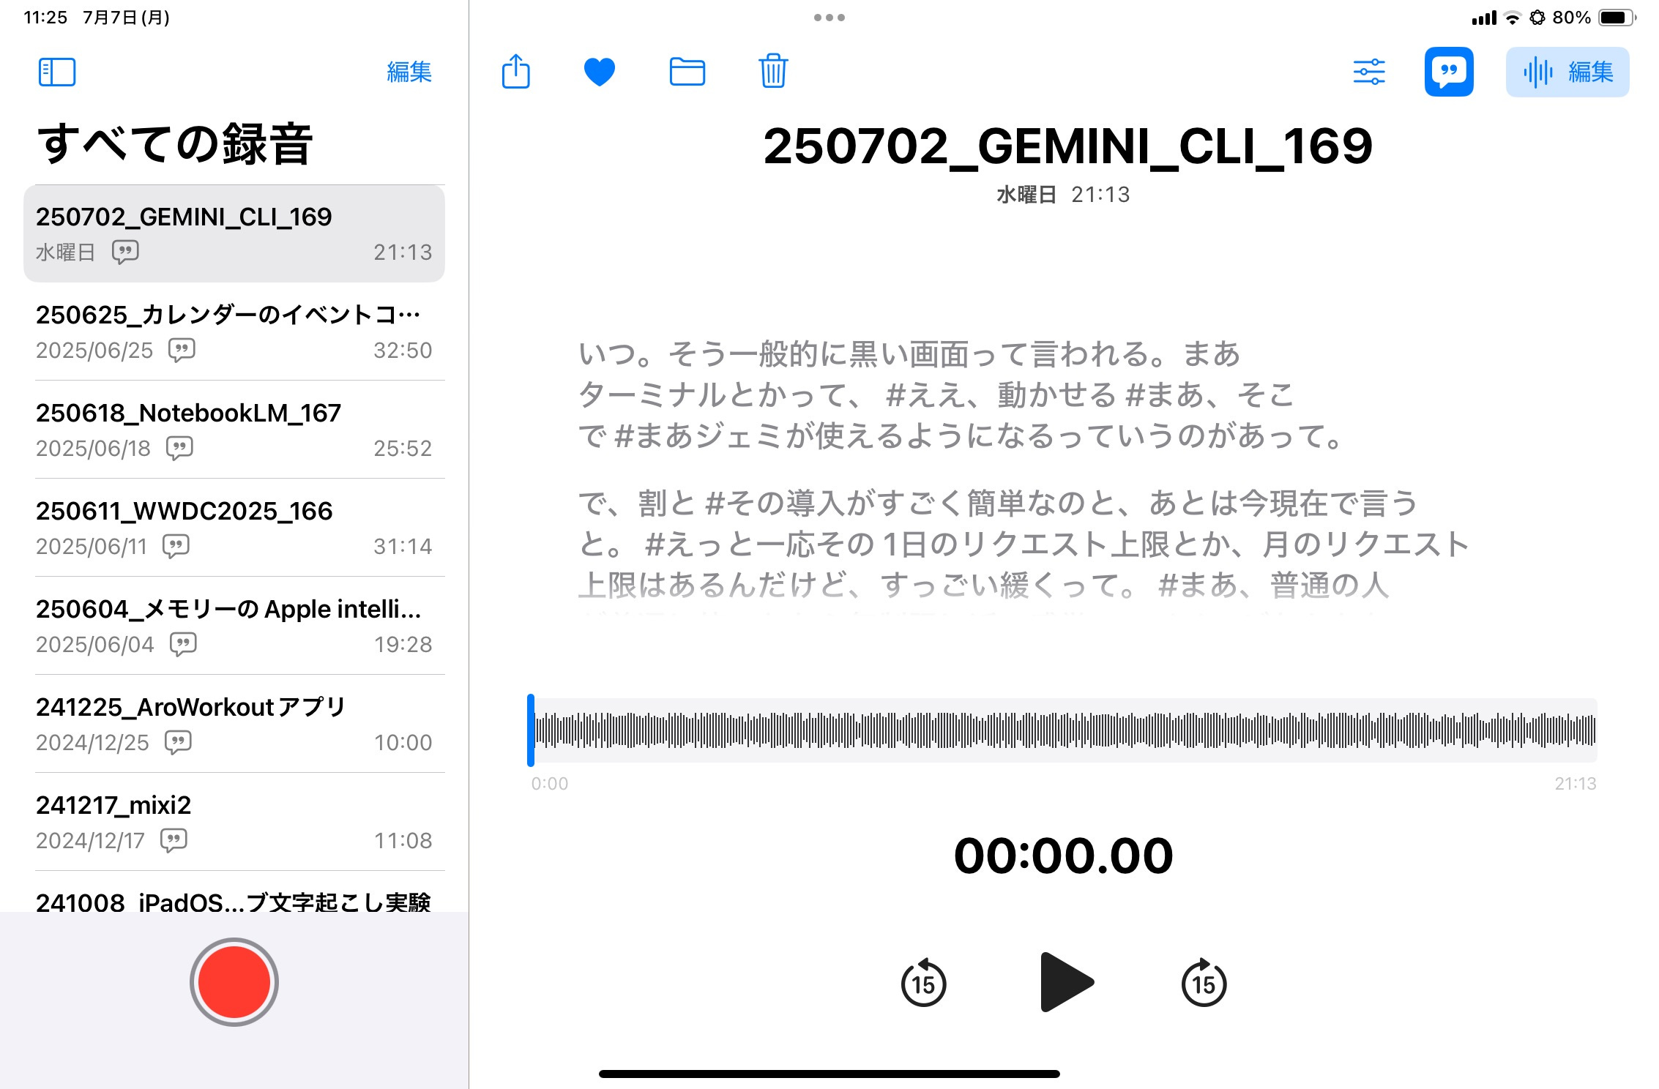1659x1089 pixels.
Task: Open playback options sliders icon
Action: pyautogui.click(x=1369, y=72)
